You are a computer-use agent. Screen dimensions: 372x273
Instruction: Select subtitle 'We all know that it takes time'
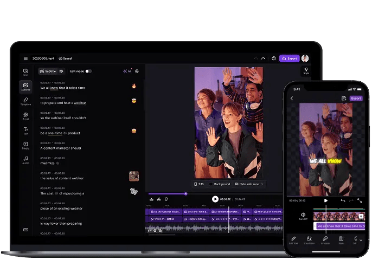coord(63,88)
